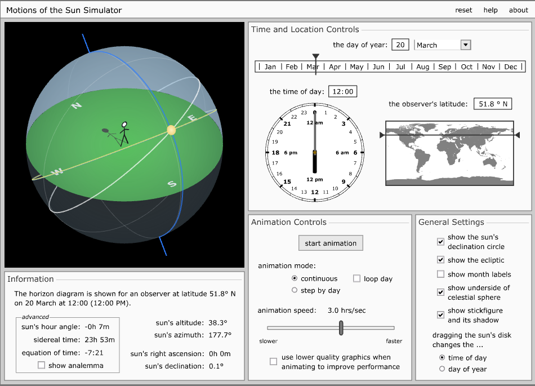The width and height of the screenshot is (535, 386).
Task: Click the S compass label on horizon plane
Action: point(172,184)
